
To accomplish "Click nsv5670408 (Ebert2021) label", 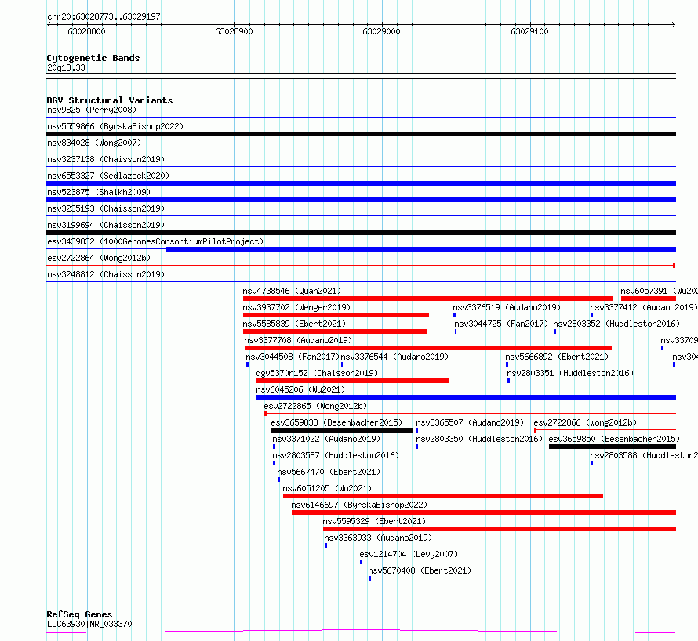I will coord(420,570).
